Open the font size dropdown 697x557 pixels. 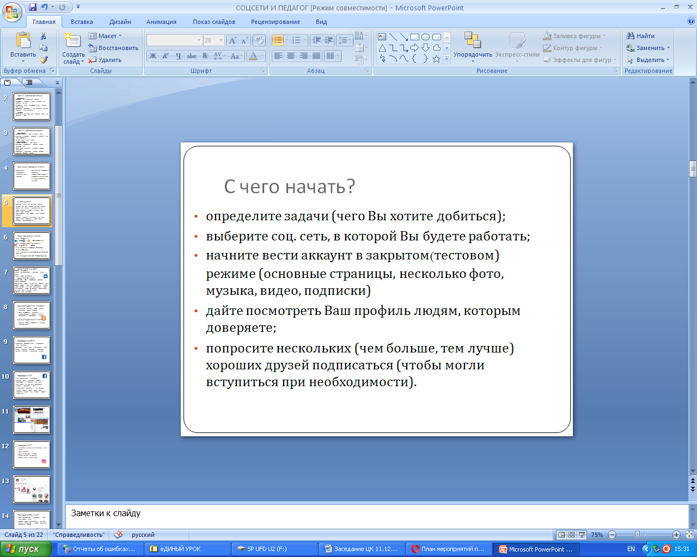pyautogui.click(x=221, y=40)
